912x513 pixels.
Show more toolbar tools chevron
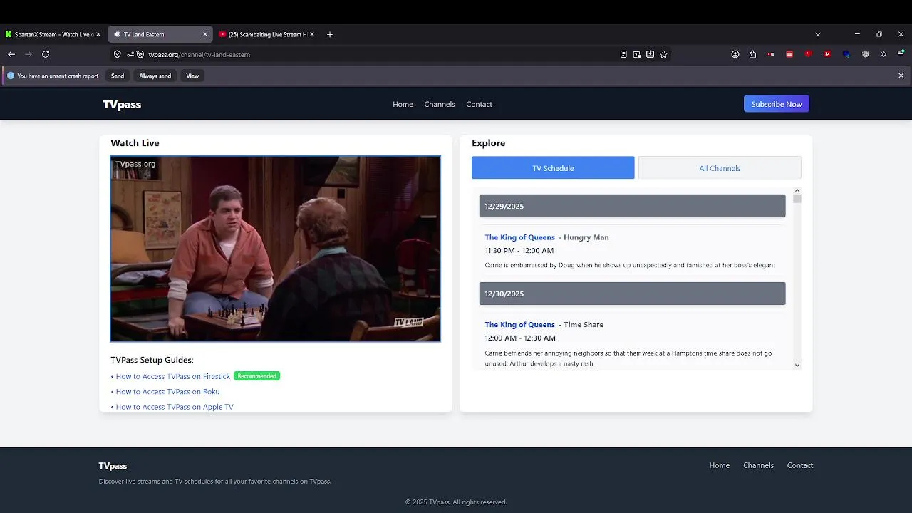pyautogui.click(x=883, y=54)
